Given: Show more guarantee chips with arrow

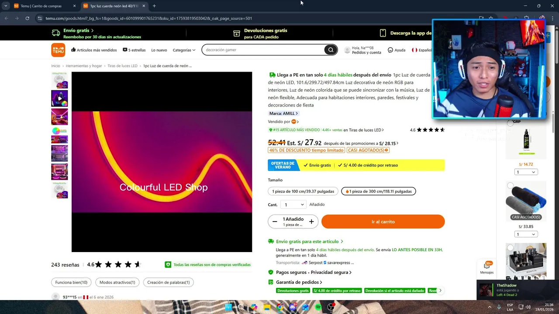Looking at the screenshot, I should 440,290.
